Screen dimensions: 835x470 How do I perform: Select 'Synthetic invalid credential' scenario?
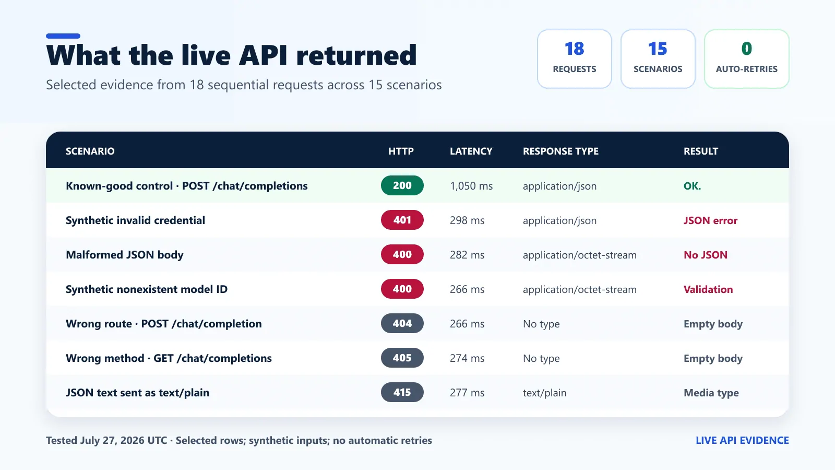[x=136, y=220]
